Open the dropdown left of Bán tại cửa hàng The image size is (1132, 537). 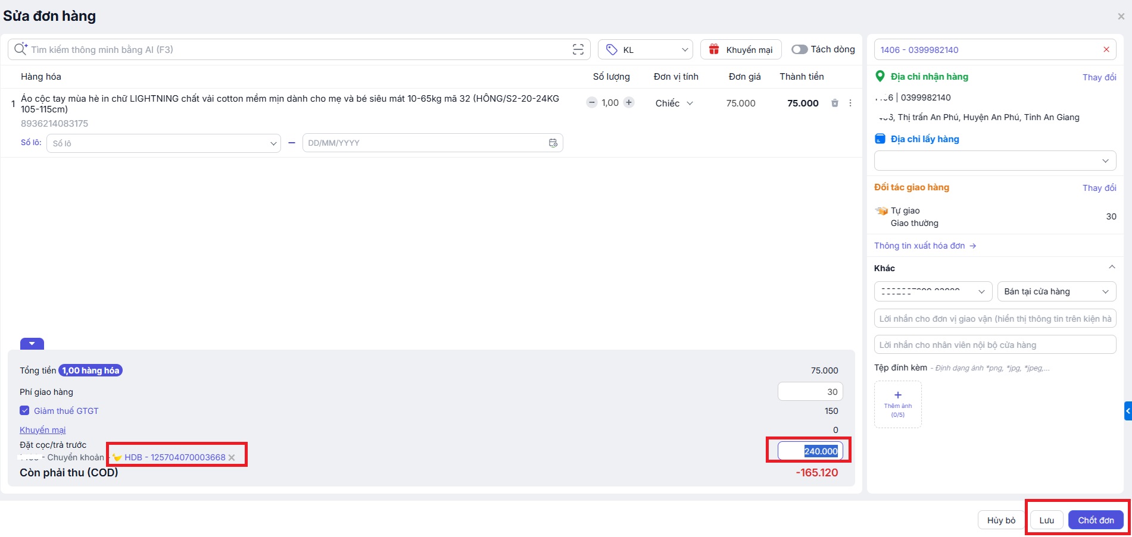(933, 291)
